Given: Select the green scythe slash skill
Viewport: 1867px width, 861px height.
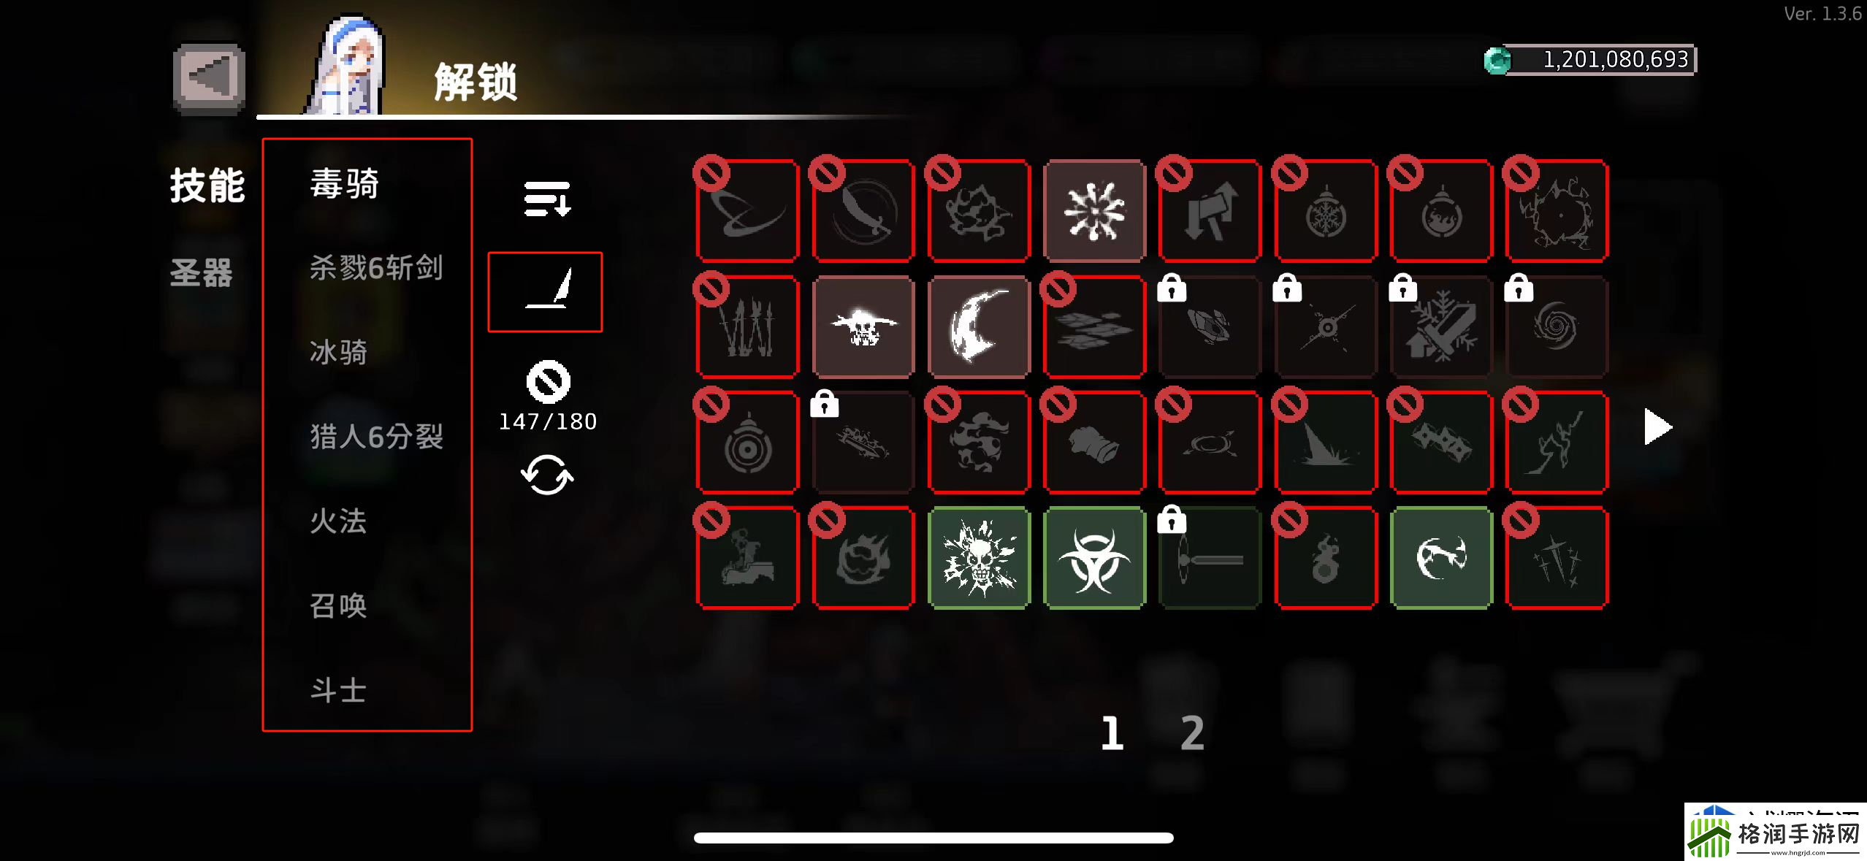Looking at the screenshot, I should 1441,559.
